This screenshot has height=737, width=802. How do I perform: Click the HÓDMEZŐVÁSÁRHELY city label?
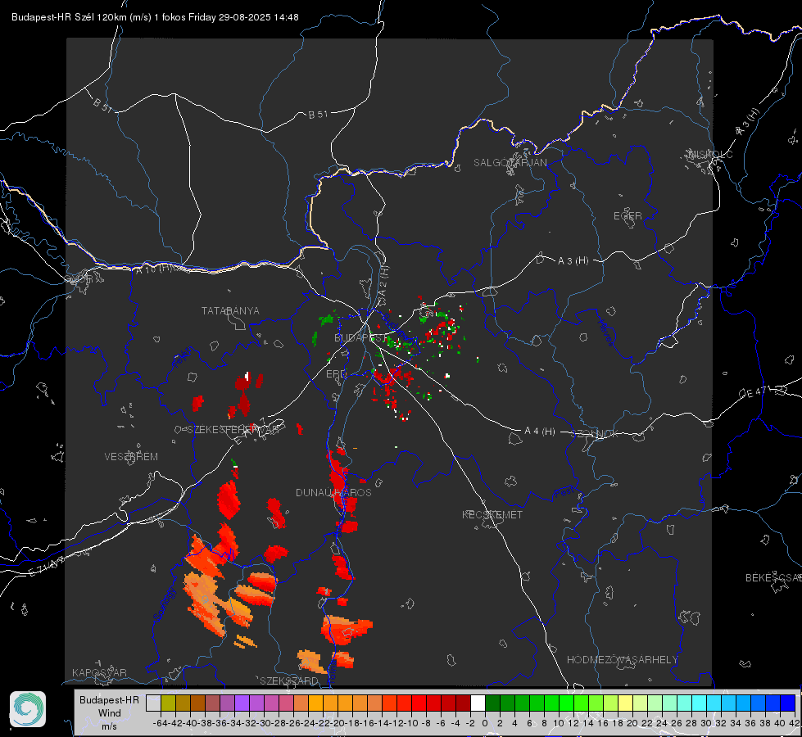coord(622,660)
